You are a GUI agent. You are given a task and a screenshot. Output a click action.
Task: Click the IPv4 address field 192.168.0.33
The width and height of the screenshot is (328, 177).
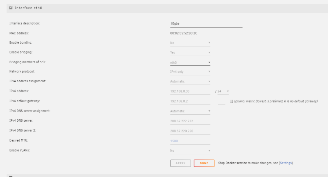coord(190,91)
